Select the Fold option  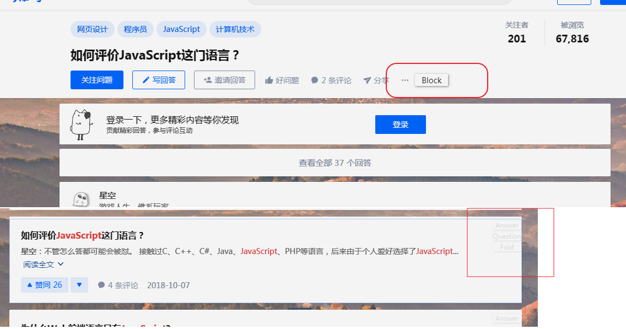coord(506,247)
